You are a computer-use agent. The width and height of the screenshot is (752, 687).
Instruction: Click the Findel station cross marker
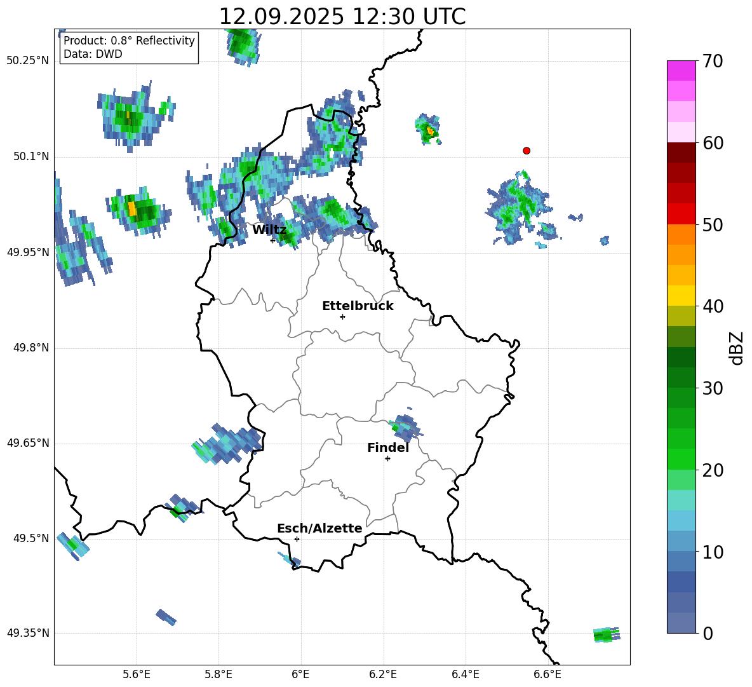pos(387,458)
